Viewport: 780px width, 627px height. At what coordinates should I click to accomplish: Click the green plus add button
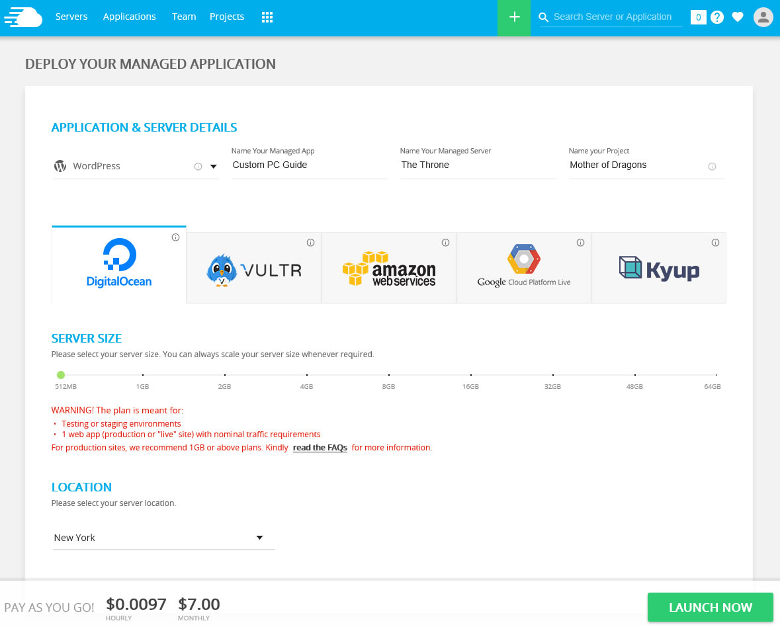514,18
